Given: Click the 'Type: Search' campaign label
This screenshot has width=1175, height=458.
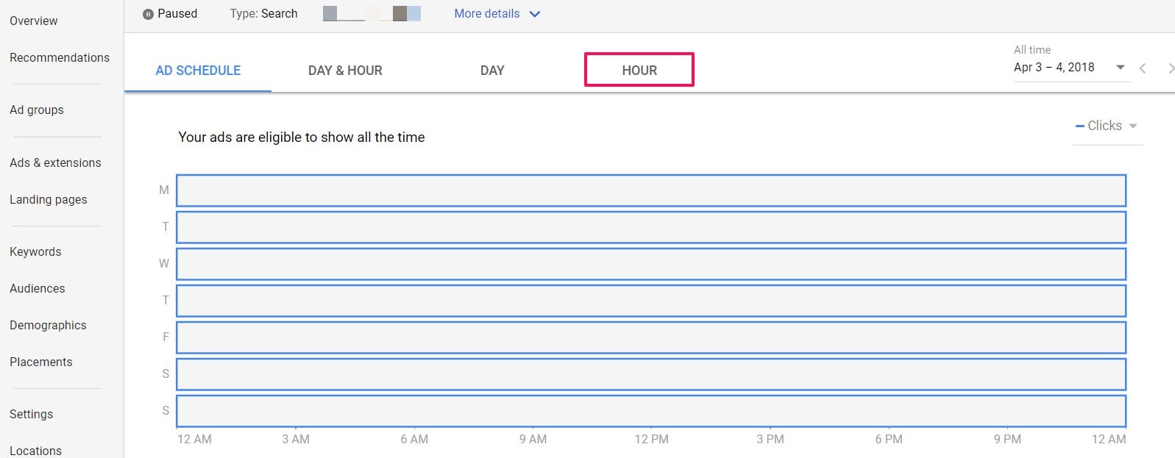Looking at the screenshot, I should 263,13.
